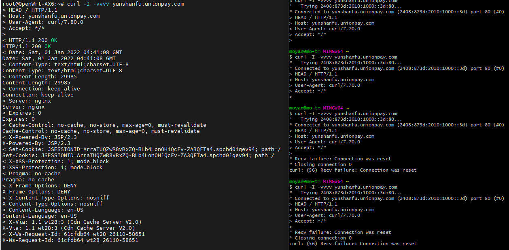Select 'X-Frame-Options: DENY' line without bracket
Screen dimensions: 509x250
tap(36, 192)
